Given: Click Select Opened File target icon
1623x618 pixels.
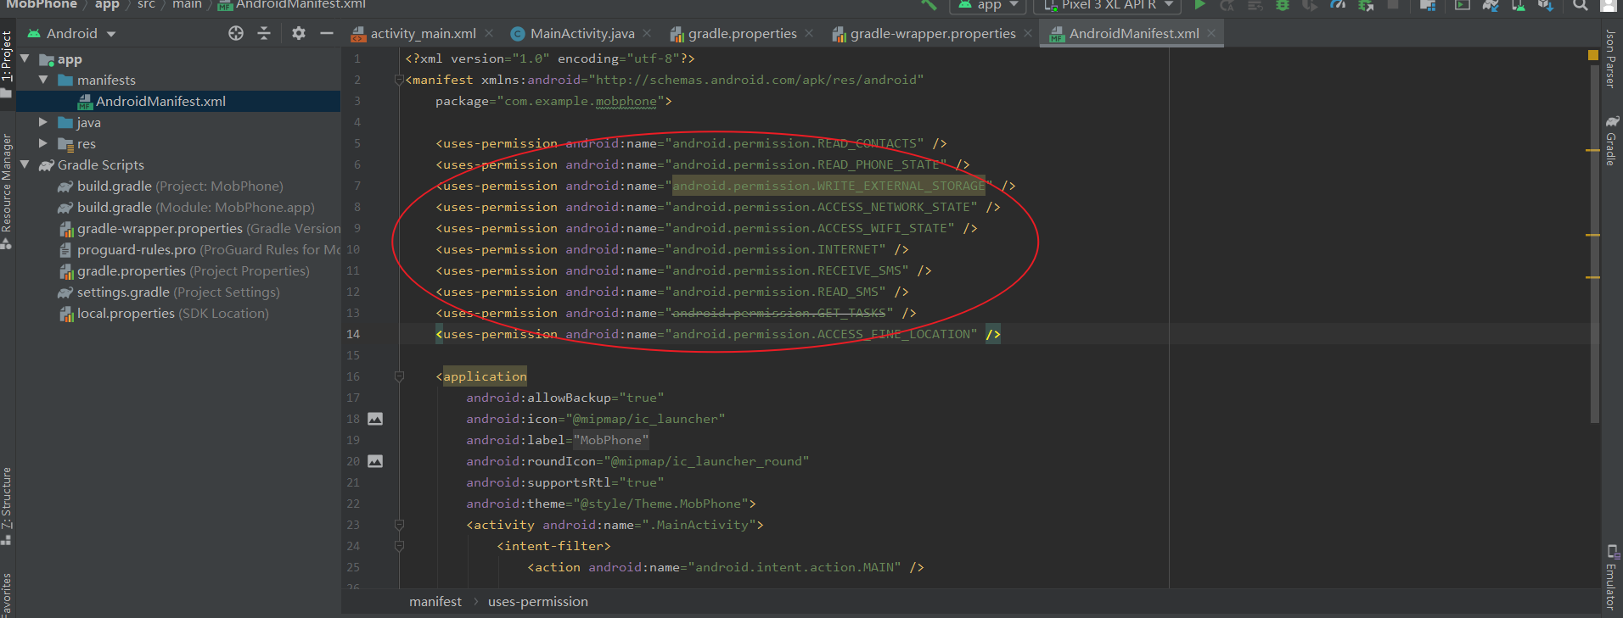Looking at the screenshot, I should 236,33.
